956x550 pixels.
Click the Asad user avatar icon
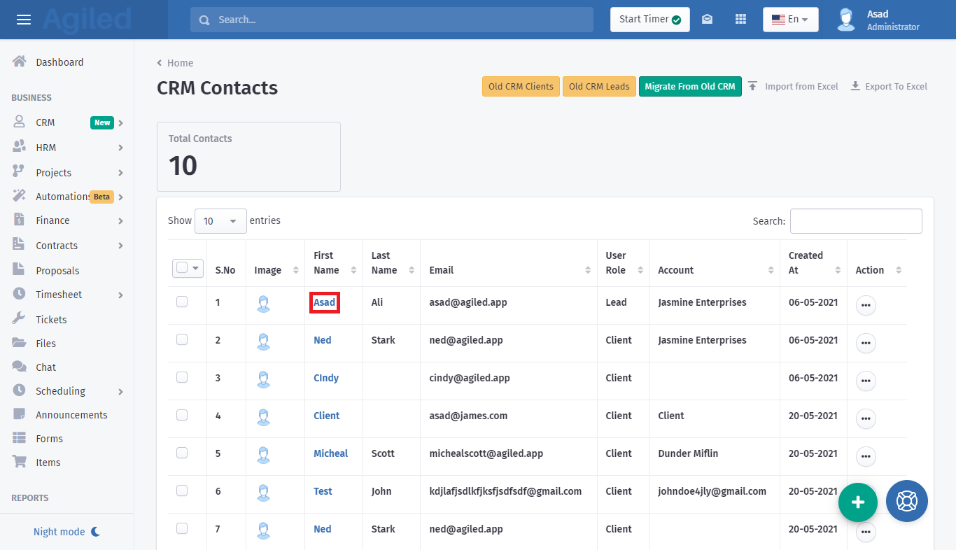[x=846, y=20]
